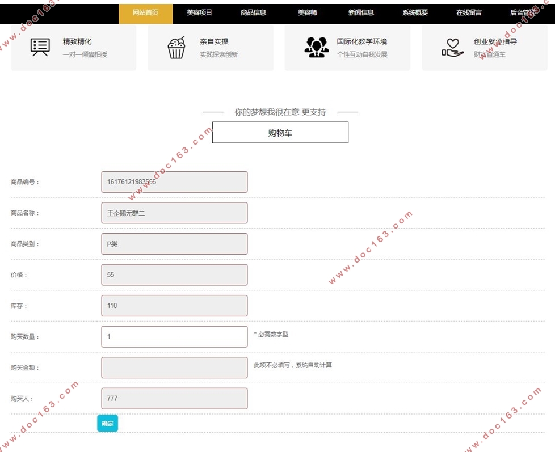Focus the 购买数量 input field
Viewport: 555px width, 452px height.
pos(174,337)
